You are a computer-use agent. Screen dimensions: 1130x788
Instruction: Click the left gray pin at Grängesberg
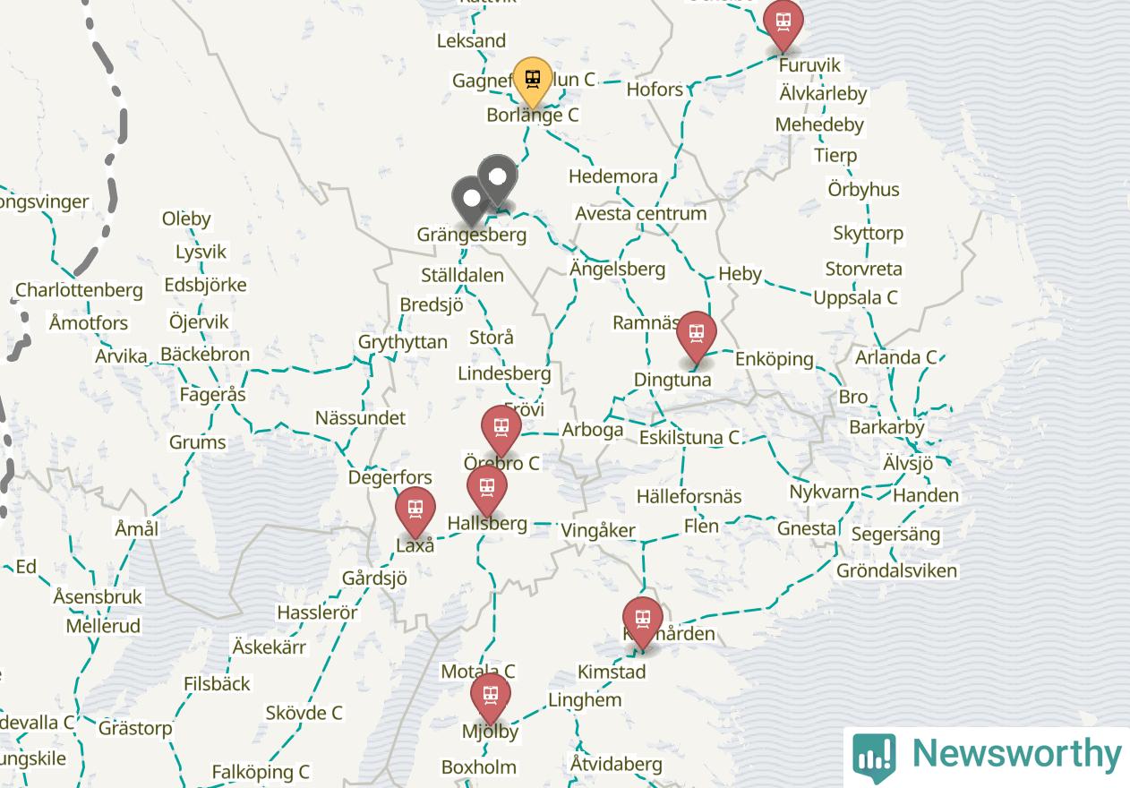[471, 201]
